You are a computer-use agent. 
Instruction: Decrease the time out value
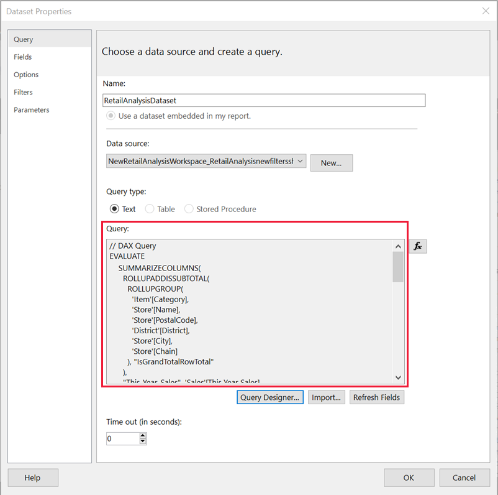(x=143, y=442)
